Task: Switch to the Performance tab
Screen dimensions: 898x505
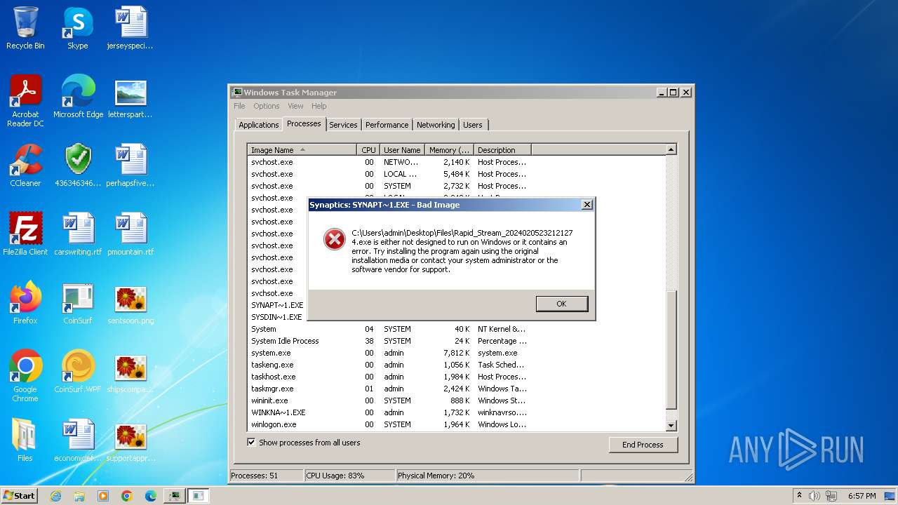Action: [x=387, y=125]
